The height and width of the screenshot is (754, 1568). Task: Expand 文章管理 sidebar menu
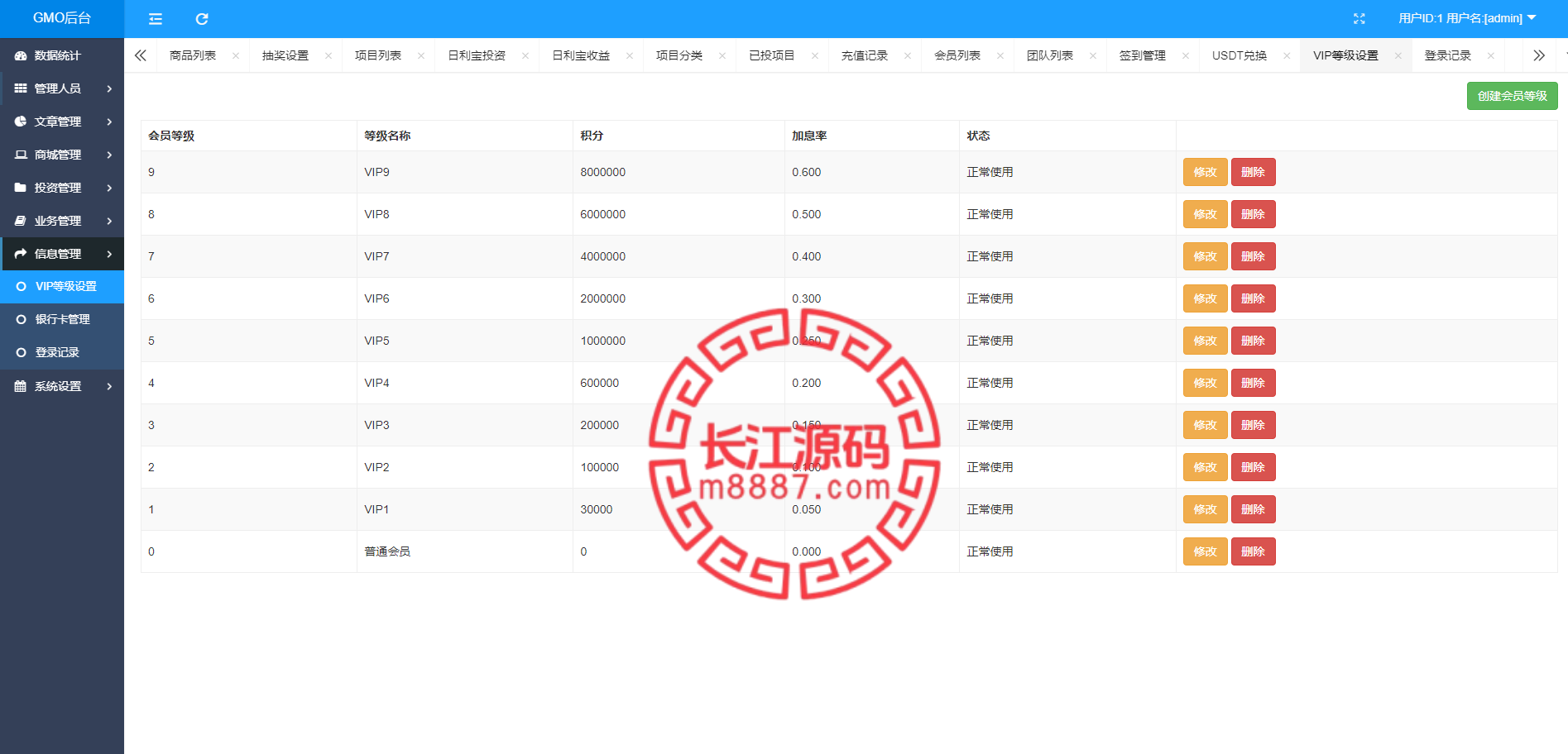(62, 122)
